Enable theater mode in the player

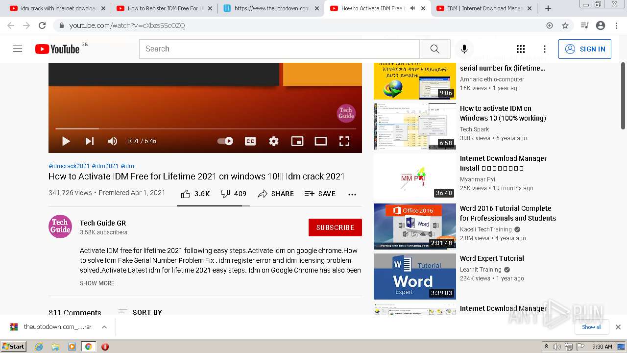point(321,141)
